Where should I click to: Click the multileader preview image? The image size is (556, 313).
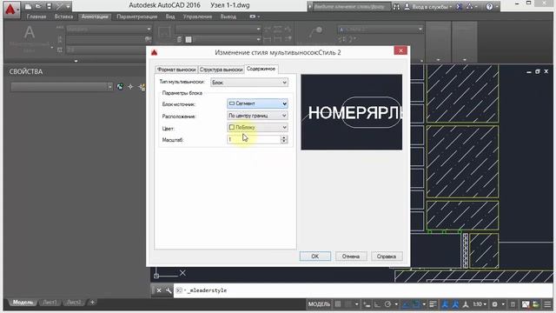point(351,112)
